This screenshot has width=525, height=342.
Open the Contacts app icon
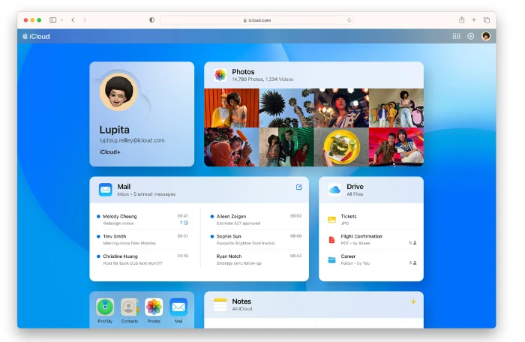pos(130,307)
